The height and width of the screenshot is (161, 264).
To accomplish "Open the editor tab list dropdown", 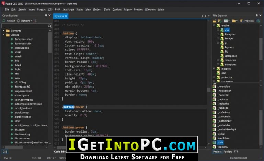I will 209,16.
